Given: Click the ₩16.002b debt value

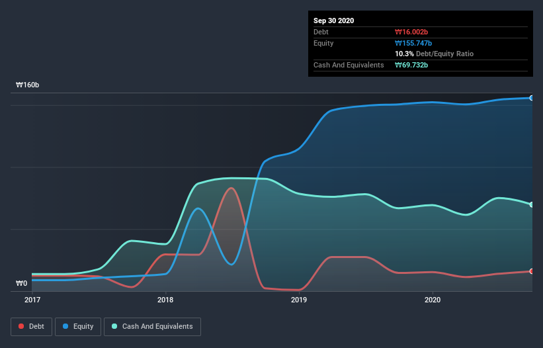Looking at the screenshot, I should click(411, 32).
